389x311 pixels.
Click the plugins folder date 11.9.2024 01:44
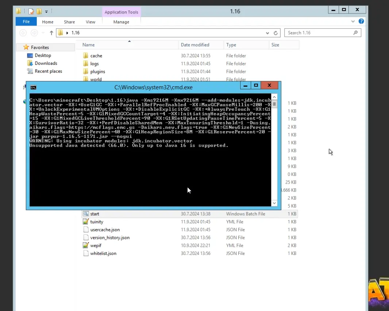pyautogui.click(x=196, y=72)
